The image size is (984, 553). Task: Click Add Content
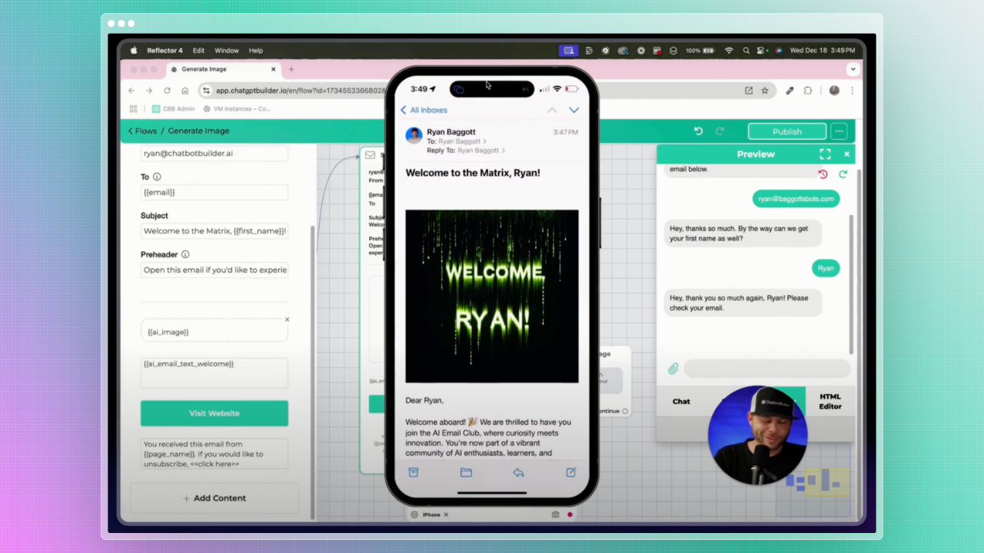(x=214, y=498)
